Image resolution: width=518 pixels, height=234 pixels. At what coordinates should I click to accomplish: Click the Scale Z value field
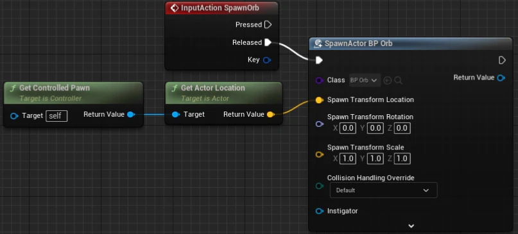pos(402,159)
